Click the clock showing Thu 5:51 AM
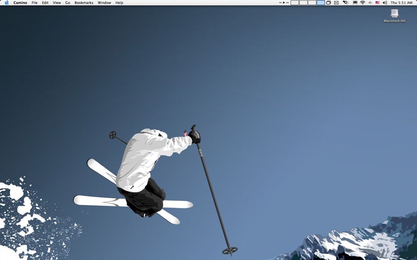The height and width of the screenshot is (260, 417). pos(402,2)
